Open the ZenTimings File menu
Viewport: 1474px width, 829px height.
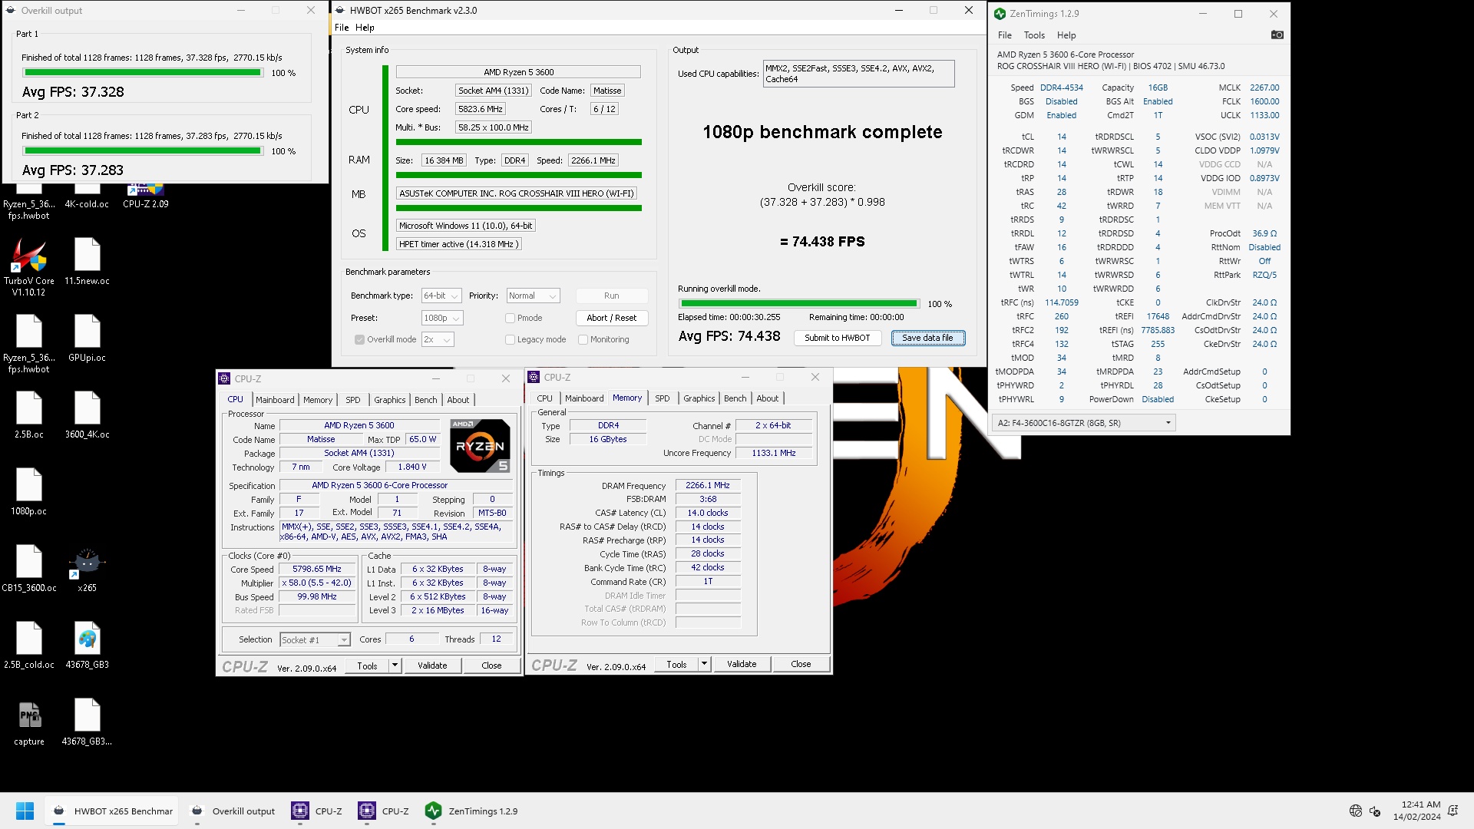click(x=1005, y=35)
